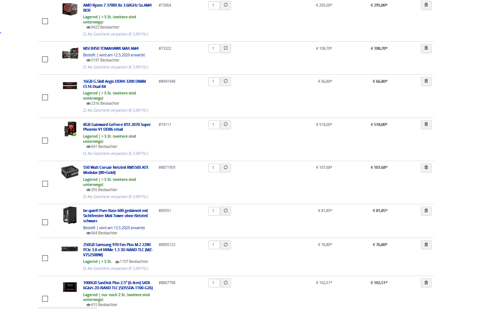Image resolution: width=483 pixels, height=309 pixels.
Task: Click quantity field for Samsung 970 Evo Plus
Action: [214, 245]
